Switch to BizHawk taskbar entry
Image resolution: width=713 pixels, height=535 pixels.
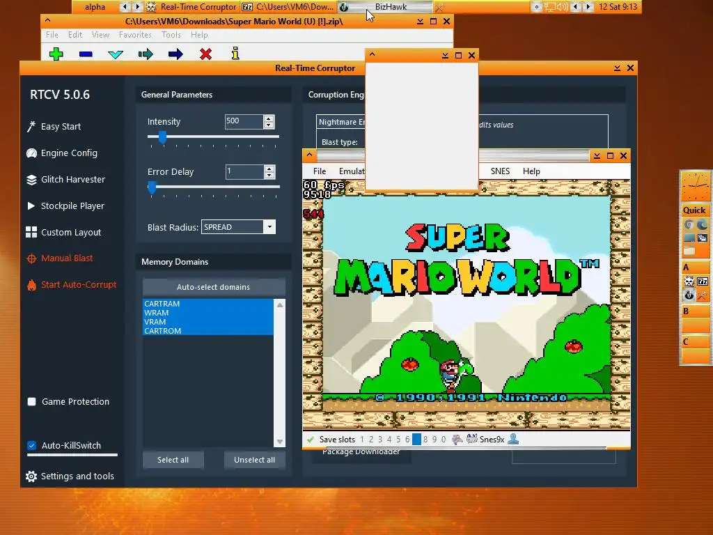tap(386, 7)
